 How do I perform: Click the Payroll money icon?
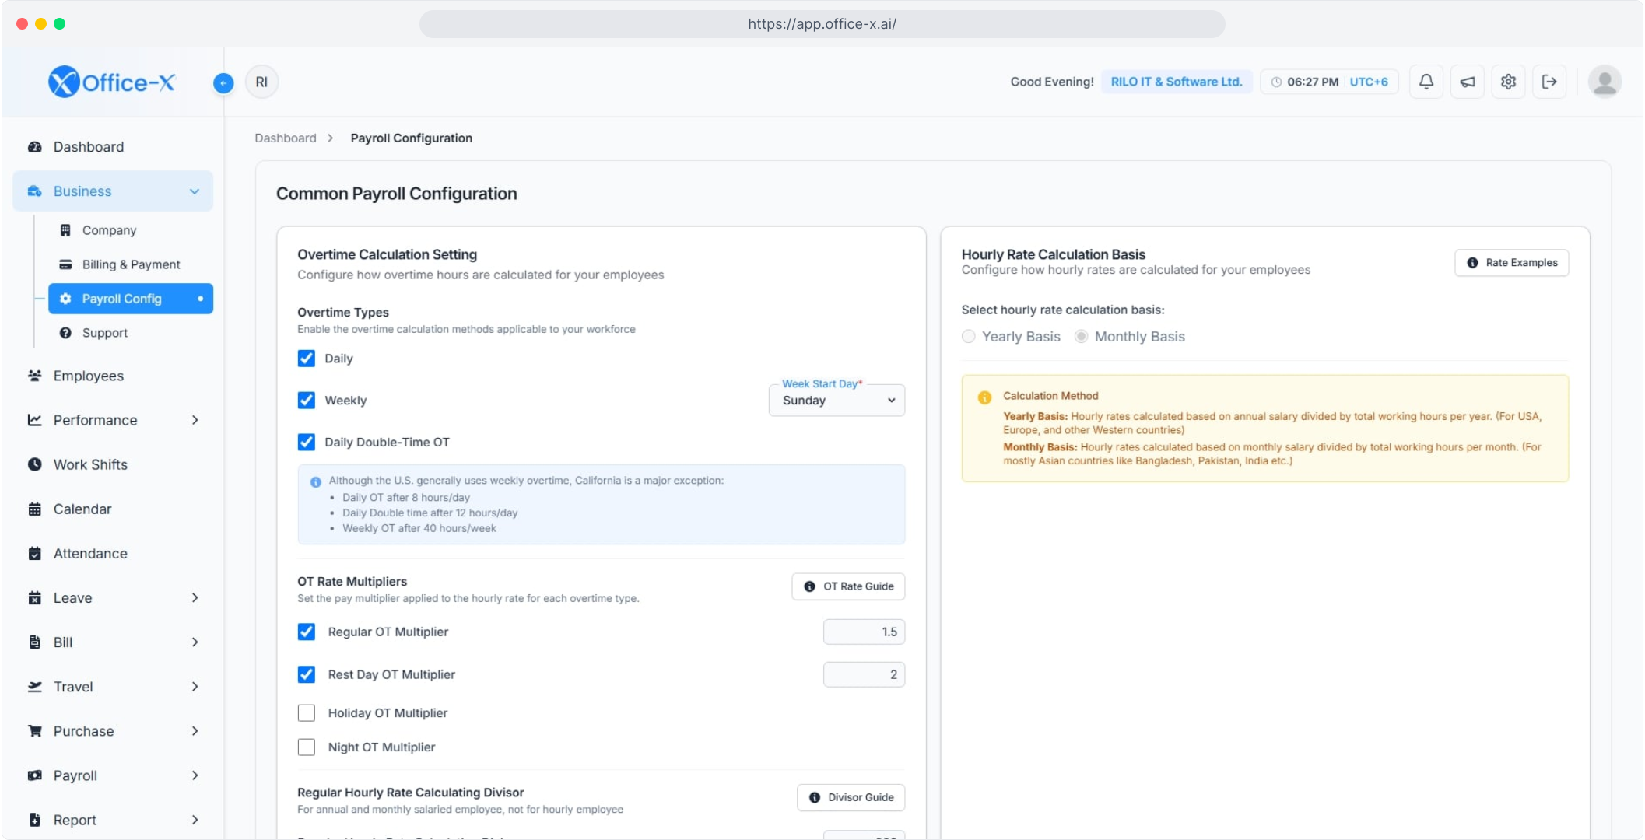[x=35, y=775]
